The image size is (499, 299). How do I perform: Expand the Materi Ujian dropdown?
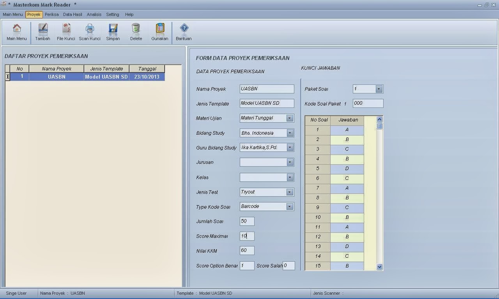pyautogui.click(x=290, y=118)
